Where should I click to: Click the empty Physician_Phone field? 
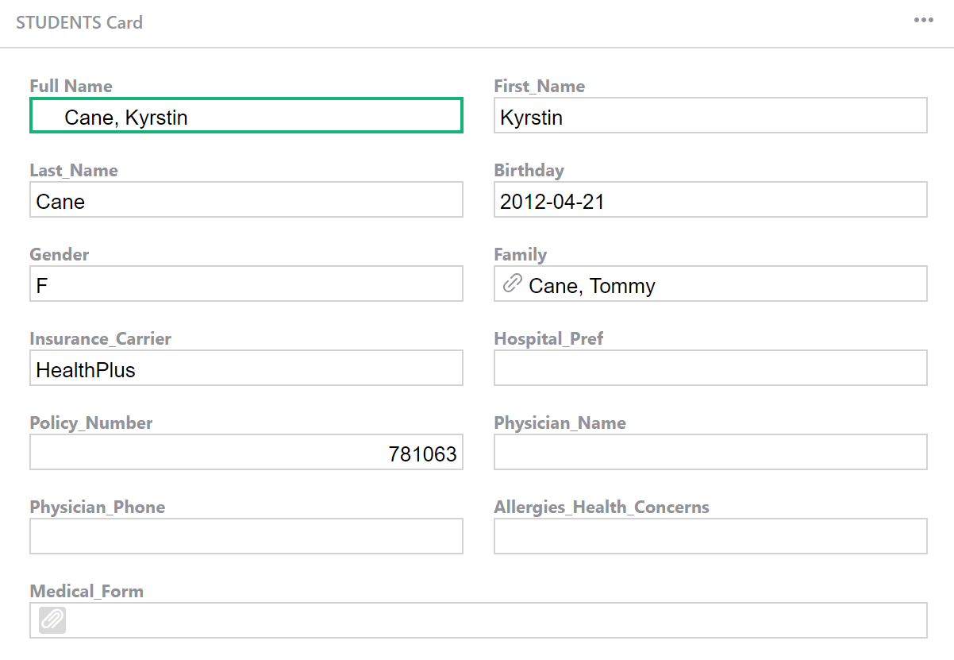click(246, 537)
